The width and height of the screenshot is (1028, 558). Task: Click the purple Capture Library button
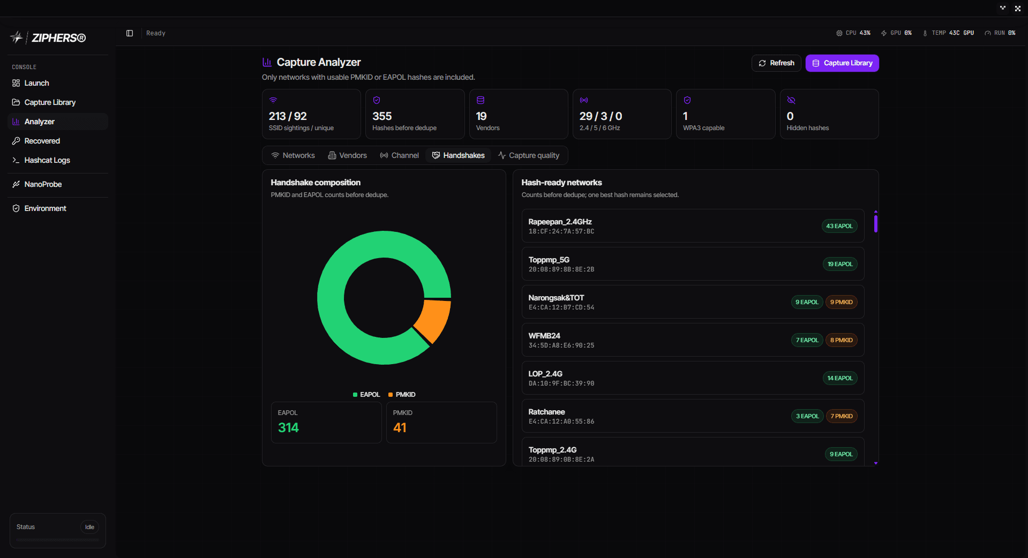[842, 63]
